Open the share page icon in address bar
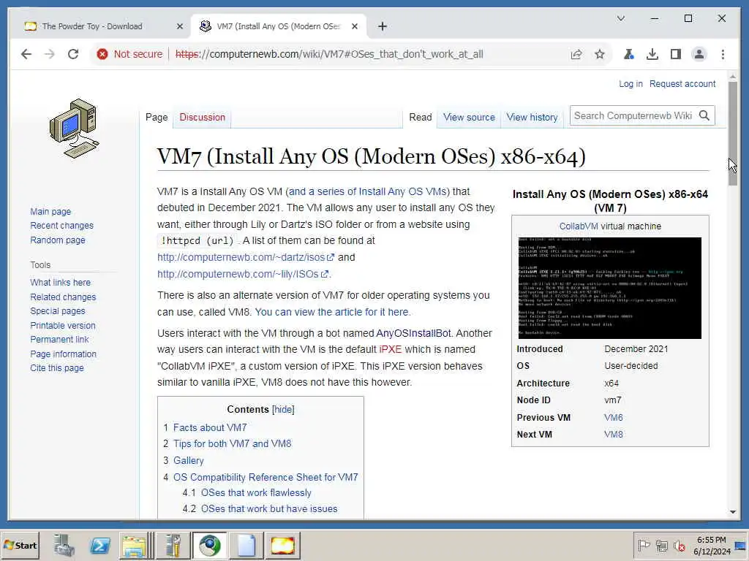The image size is (749, 561). pyautogui.click(x=576, y=54)
